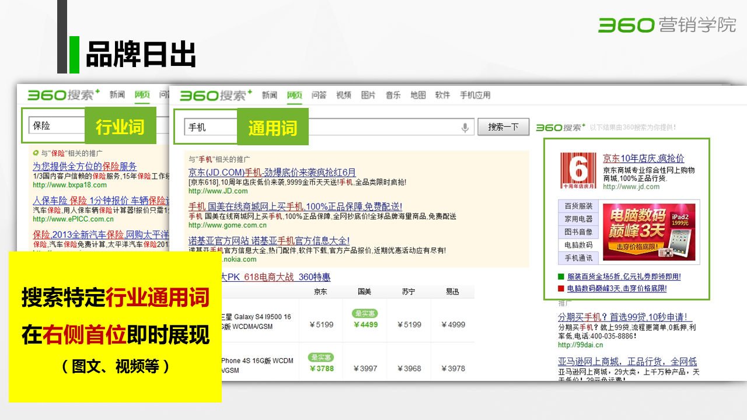Click the 国美 column header

point(365,292)
